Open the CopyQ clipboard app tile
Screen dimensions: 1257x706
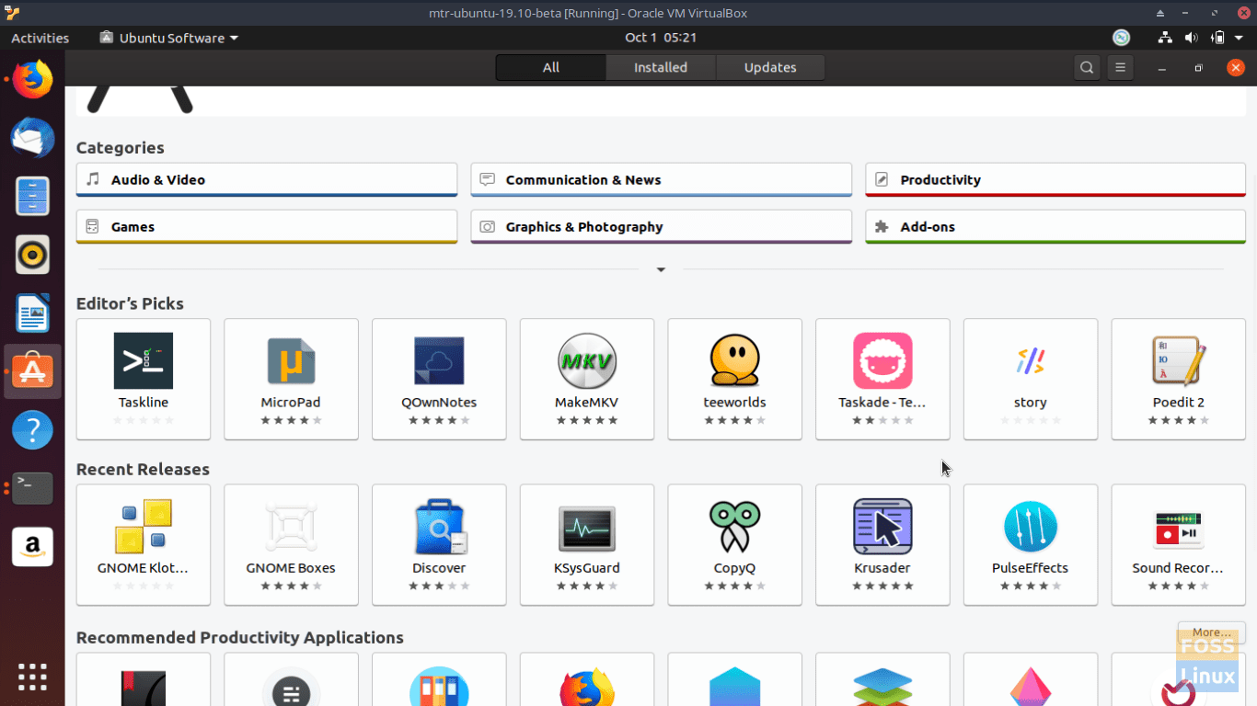[734, 544]
